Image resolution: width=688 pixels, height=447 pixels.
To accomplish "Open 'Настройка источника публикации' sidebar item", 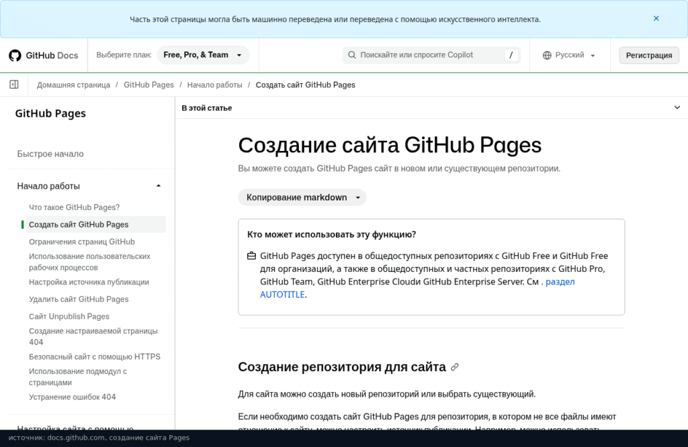I will (x=89, y=282).
